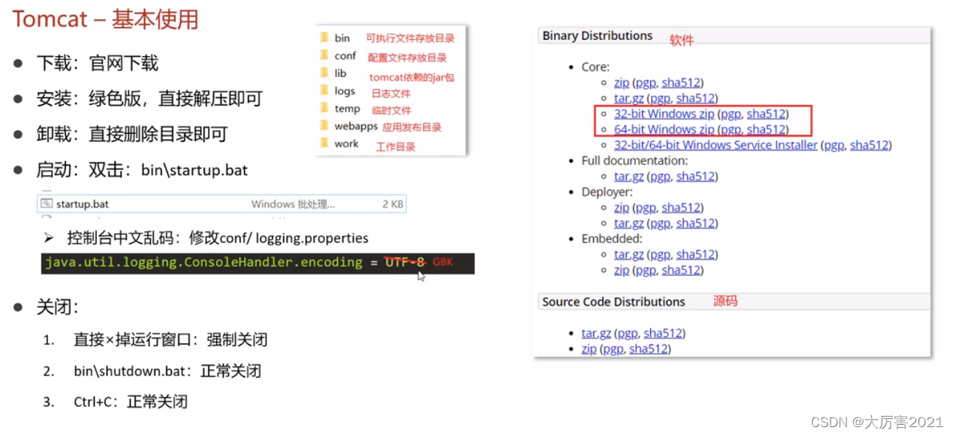The image size is (955, 436).
Task: Open the Deployer tar.gz link
Action: click(629, 223)
